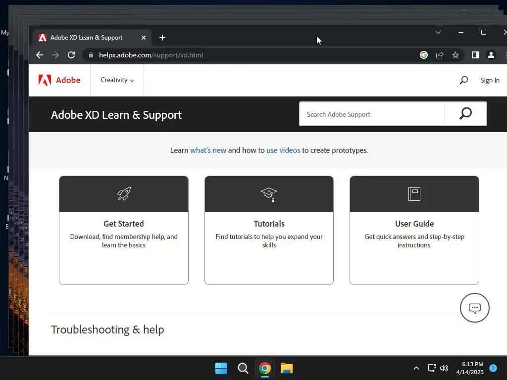Open a new browser tab
Viewport: 507px width, 380px height.
162,38
